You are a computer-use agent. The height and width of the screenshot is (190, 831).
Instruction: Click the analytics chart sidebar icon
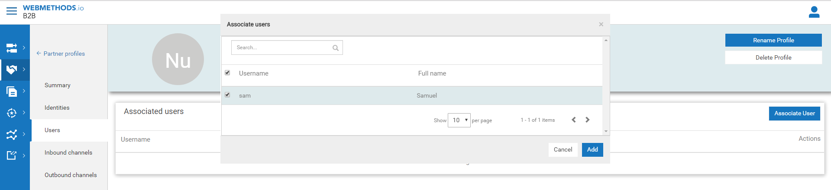(x=12, y=135)
